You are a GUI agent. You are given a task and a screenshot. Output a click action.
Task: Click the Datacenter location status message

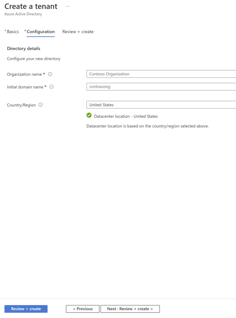pos(126,116)
